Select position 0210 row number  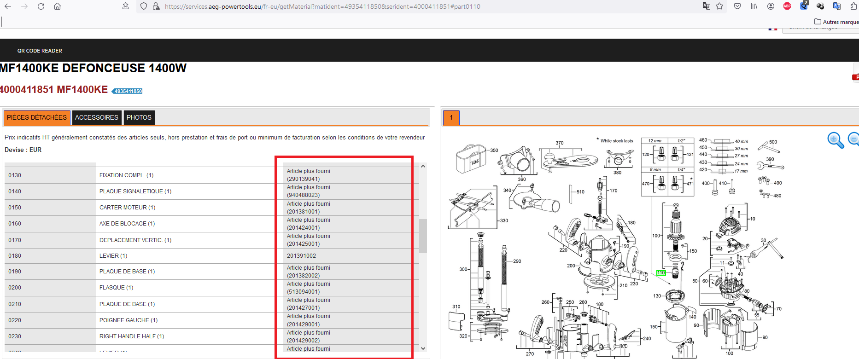15,304
